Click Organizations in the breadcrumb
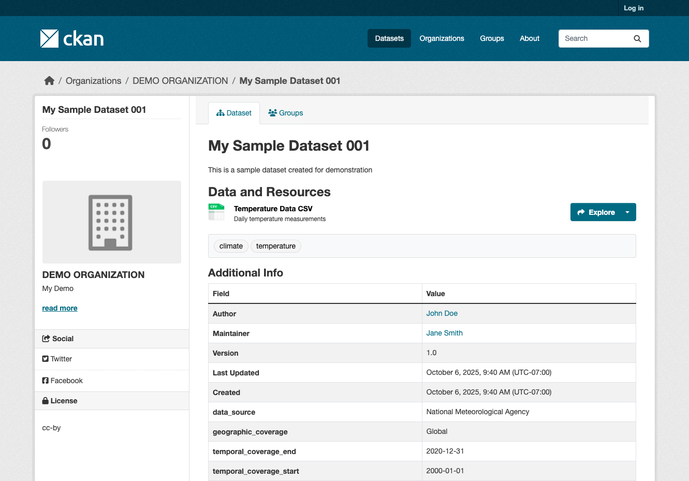This screenshot has width=689, height=481. 94,81
